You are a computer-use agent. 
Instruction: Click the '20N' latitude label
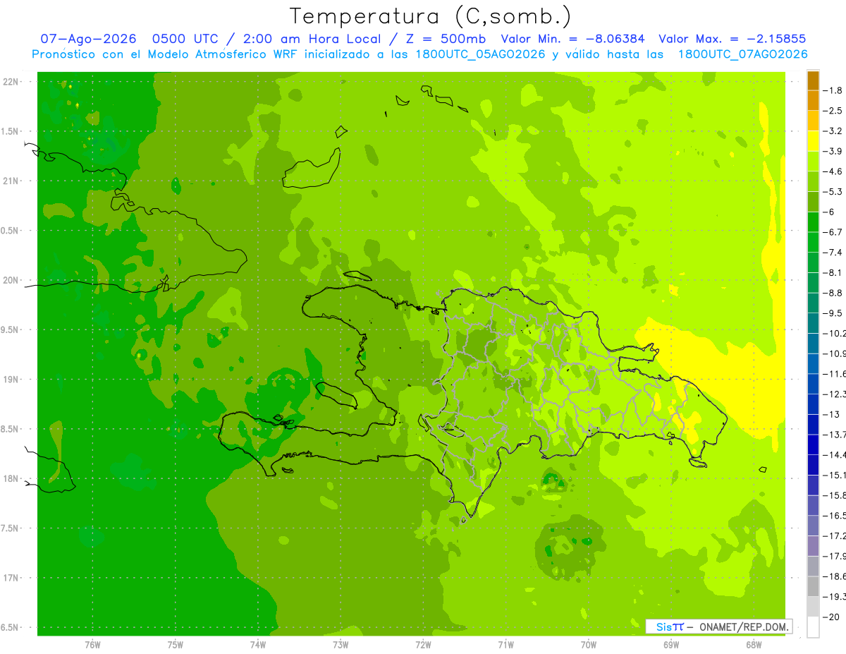[x=11, y=280]
